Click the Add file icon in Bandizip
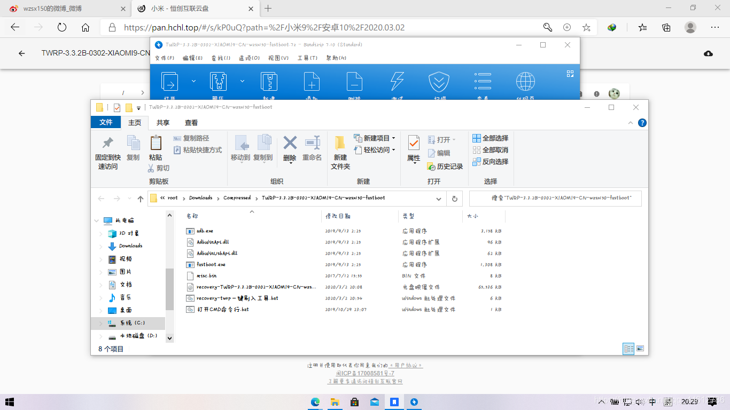Image resolution: width=730 pixels, height=410 pixels. 312,82
